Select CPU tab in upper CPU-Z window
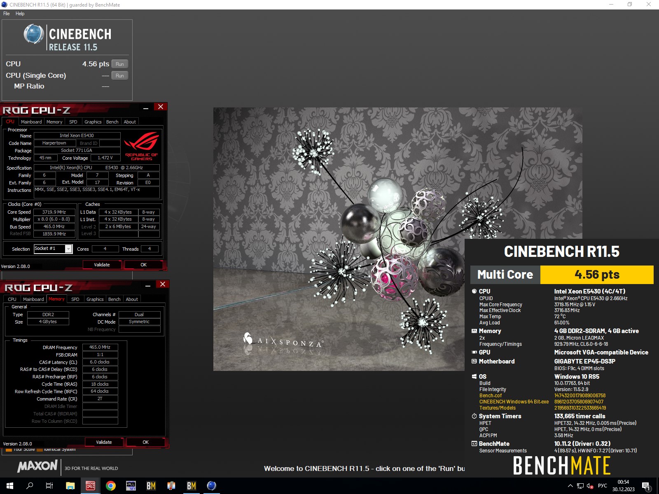 point(10,122)
